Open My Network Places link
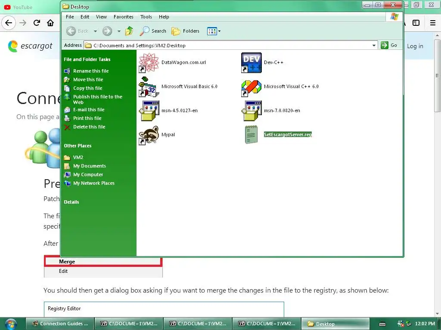The width and height of the screenshot is (441, 330). coord(93,183)
